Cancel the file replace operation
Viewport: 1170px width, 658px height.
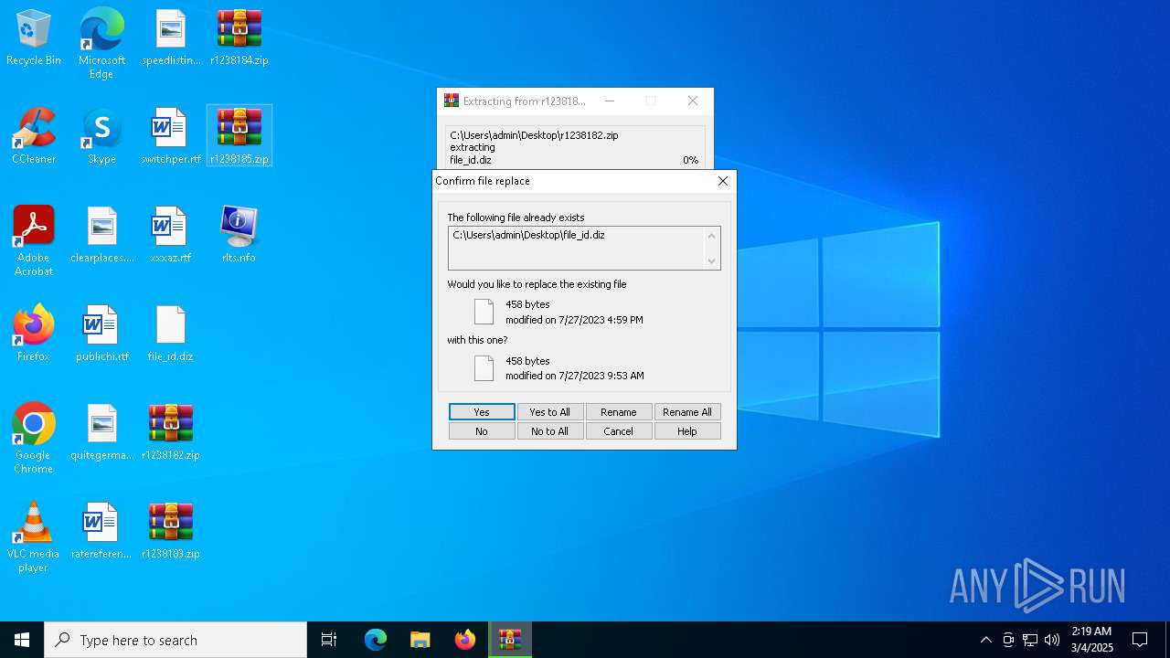(x=619, y=431)
